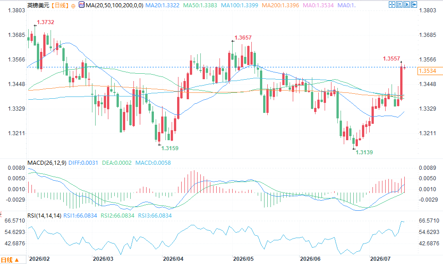Click the jump-to-chart-start icon
The width and height of the screenshot is (443, 264).
(399, 5)
